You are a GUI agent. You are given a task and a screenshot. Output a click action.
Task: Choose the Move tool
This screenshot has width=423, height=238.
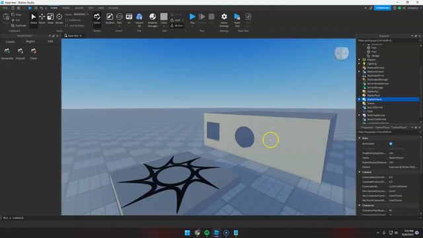42,19
